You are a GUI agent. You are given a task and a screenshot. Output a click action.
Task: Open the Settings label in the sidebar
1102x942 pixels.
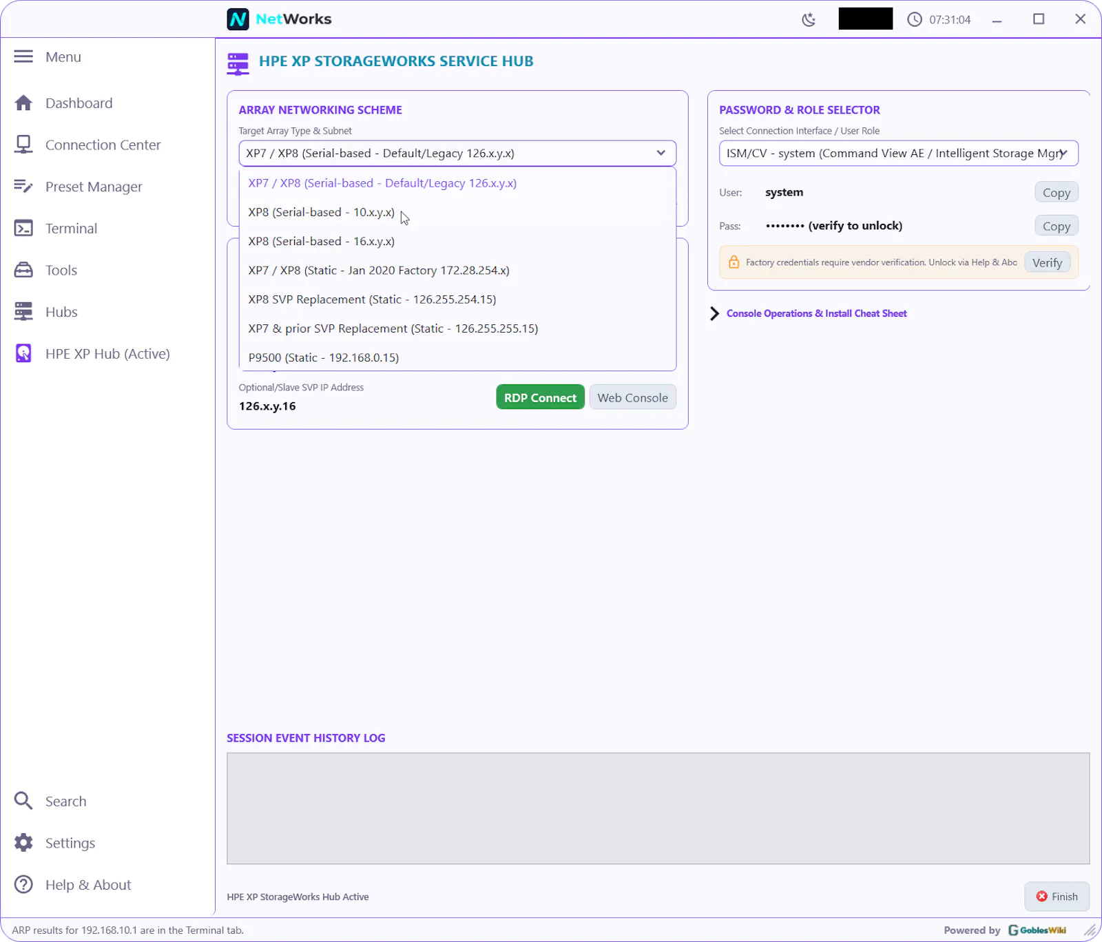point(70,843)
